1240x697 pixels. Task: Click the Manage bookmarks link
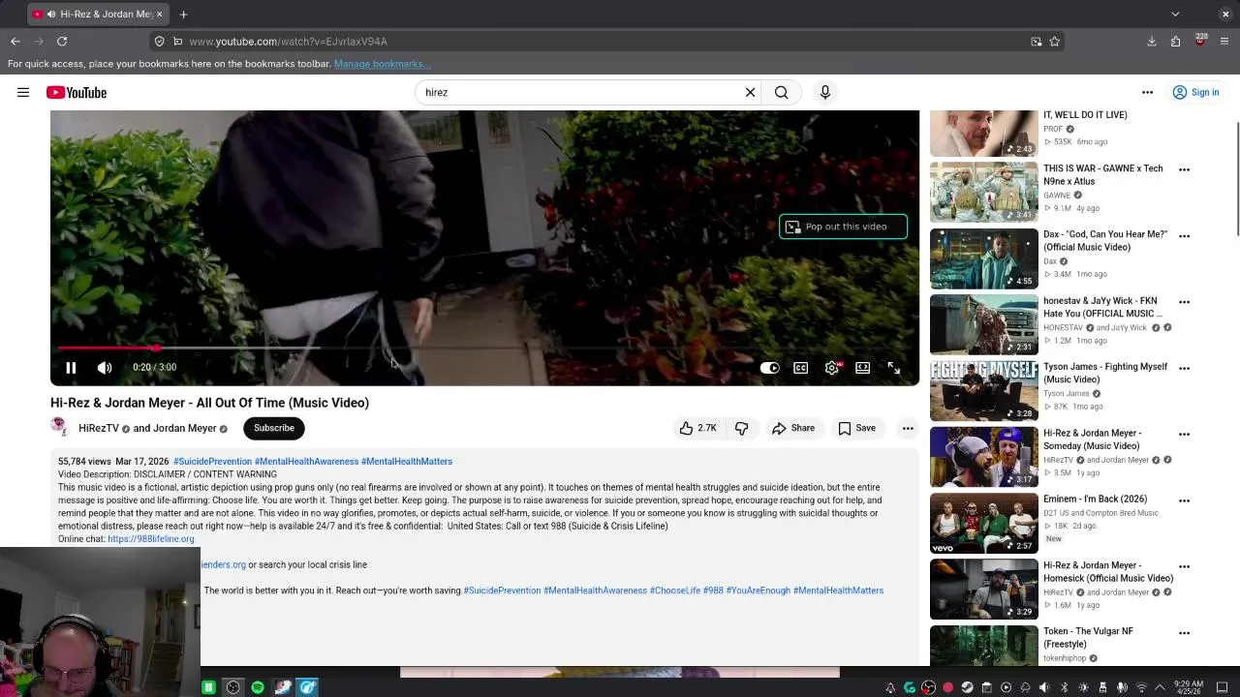(382, 64)
